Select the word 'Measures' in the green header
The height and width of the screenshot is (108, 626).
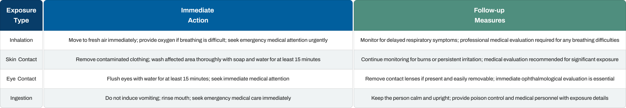click(490, 20)
